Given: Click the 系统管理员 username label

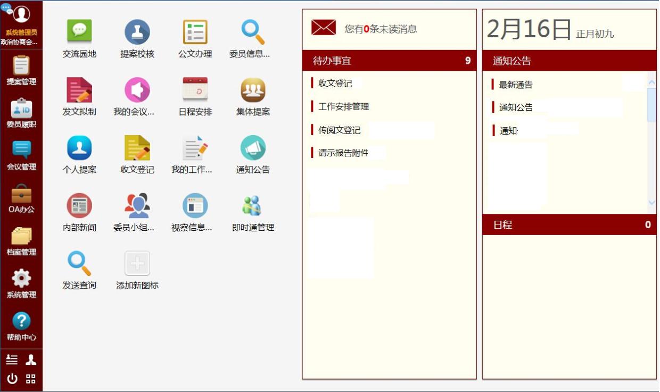Looking at the screenshot, I should [21, 32].
